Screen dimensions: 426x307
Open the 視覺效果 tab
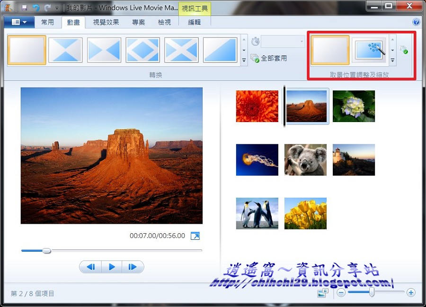(106, 22)
